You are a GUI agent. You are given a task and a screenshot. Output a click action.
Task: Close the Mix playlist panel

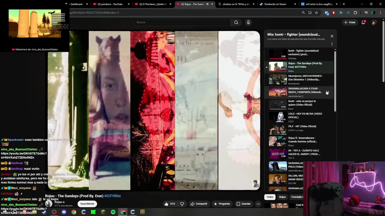click(332, 36)
